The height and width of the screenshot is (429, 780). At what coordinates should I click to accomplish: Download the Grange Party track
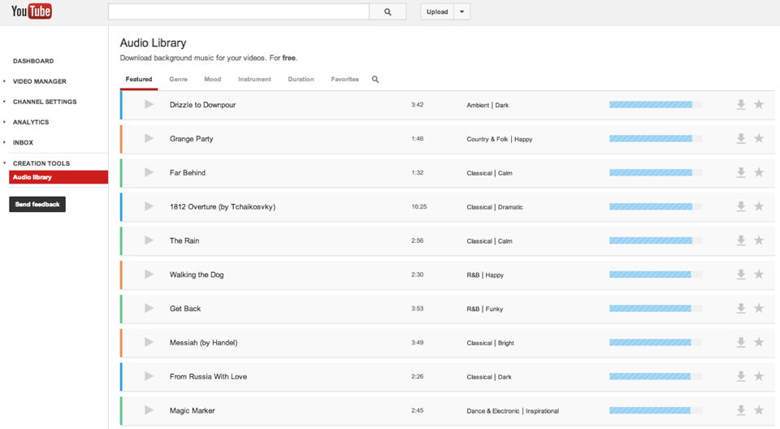point(741,139)
